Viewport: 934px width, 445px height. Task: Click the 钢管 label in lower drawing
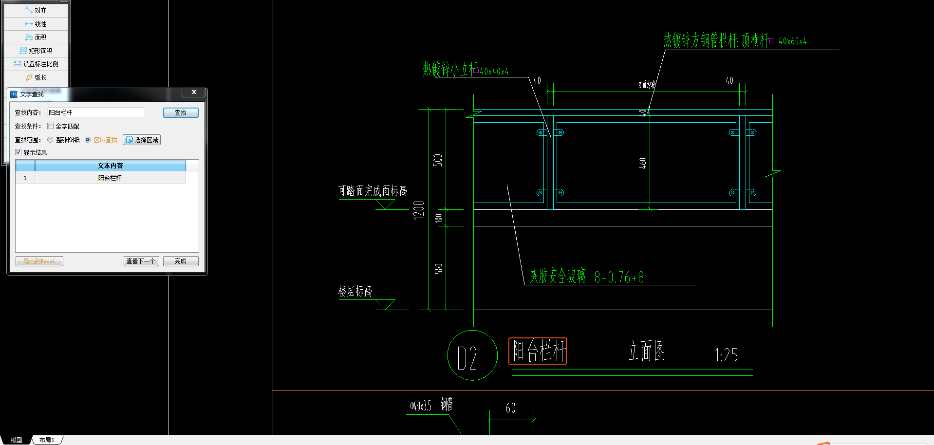click(447, 404)
